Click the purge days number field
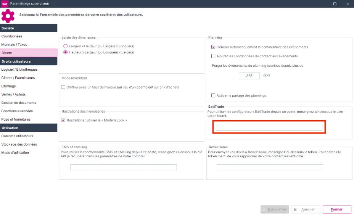354x215 pixels. coord(249,76)
